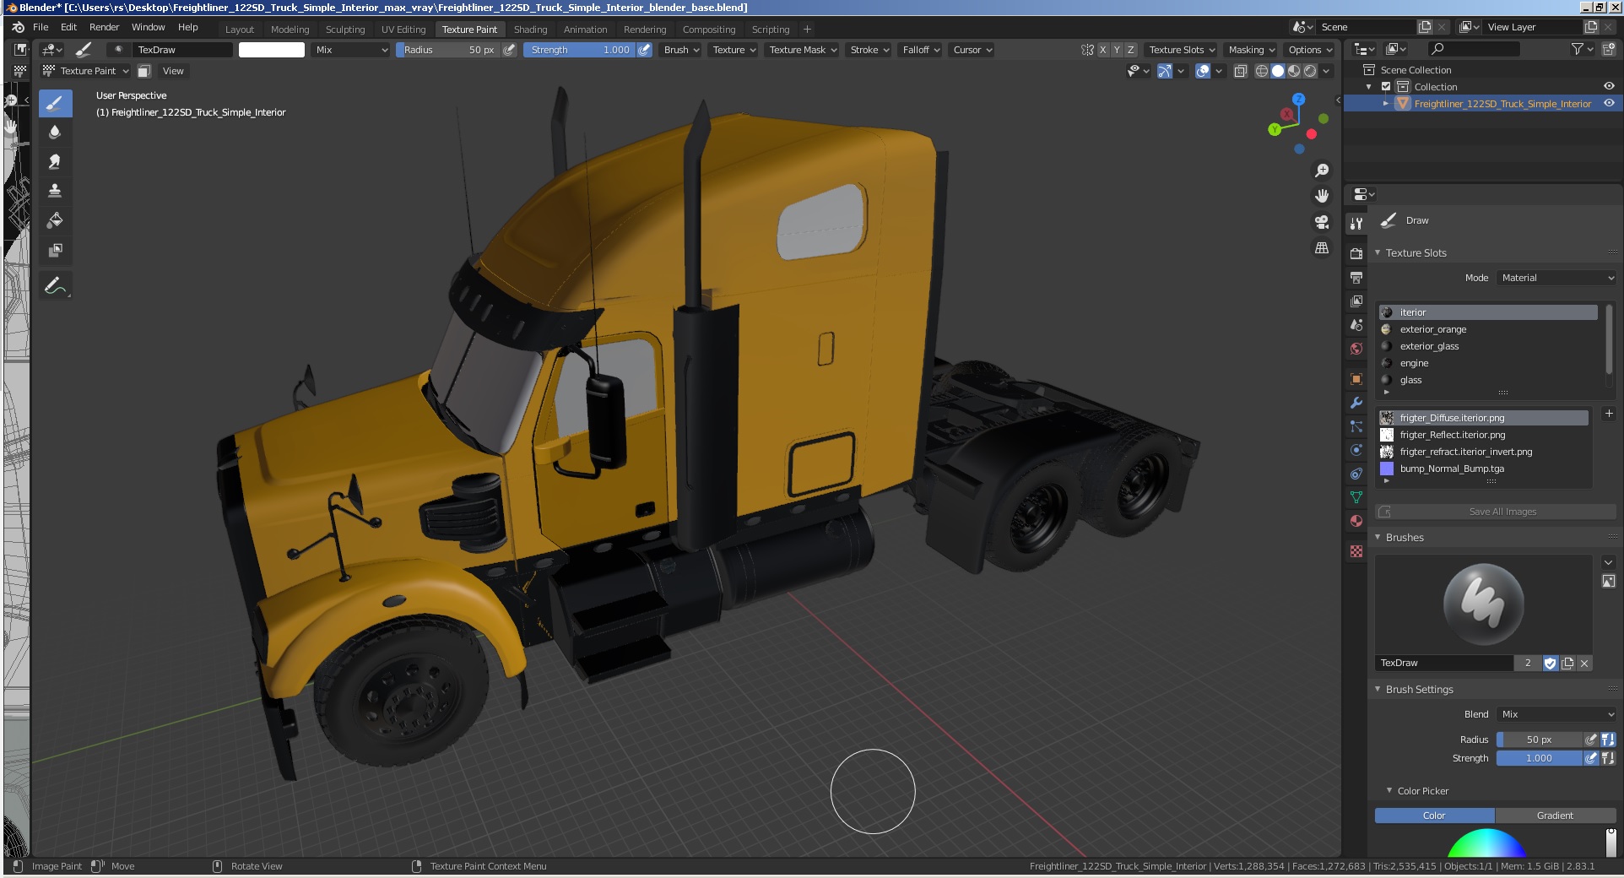
Task: Select the Draw brush tool in the toolbar
Action: coord(55,103)
